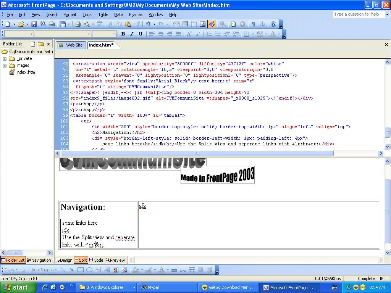Click the Increase Indent icon
Viewport: 391px width, 293px height.
pos(236,34)
